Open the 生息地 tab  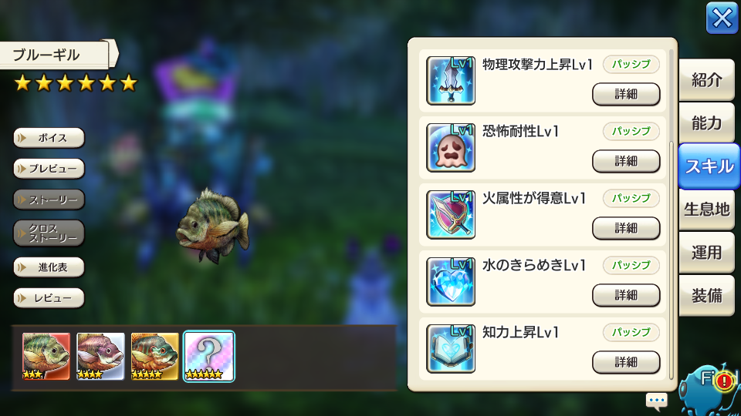pyautogui.click(x=706, y=209)
